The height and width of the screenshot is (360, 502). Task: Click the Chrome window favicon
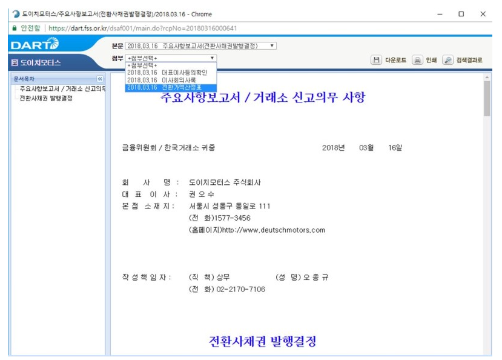tap(16, 14)
